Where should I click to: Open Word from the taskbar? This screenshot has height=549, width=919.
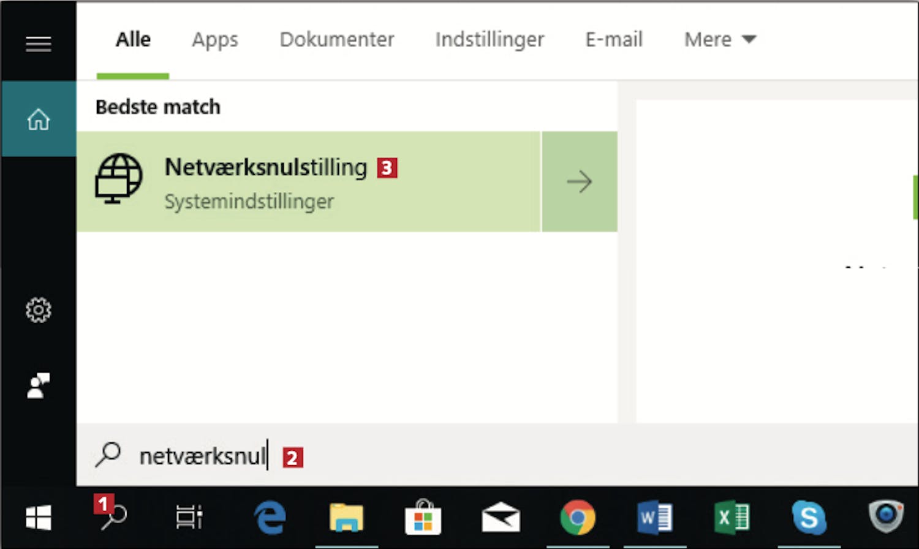coord(655,518)
